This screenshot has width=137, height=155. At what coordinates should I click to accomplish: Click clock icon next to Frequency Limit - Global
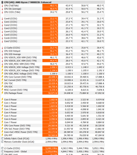[x=2, y=151]
